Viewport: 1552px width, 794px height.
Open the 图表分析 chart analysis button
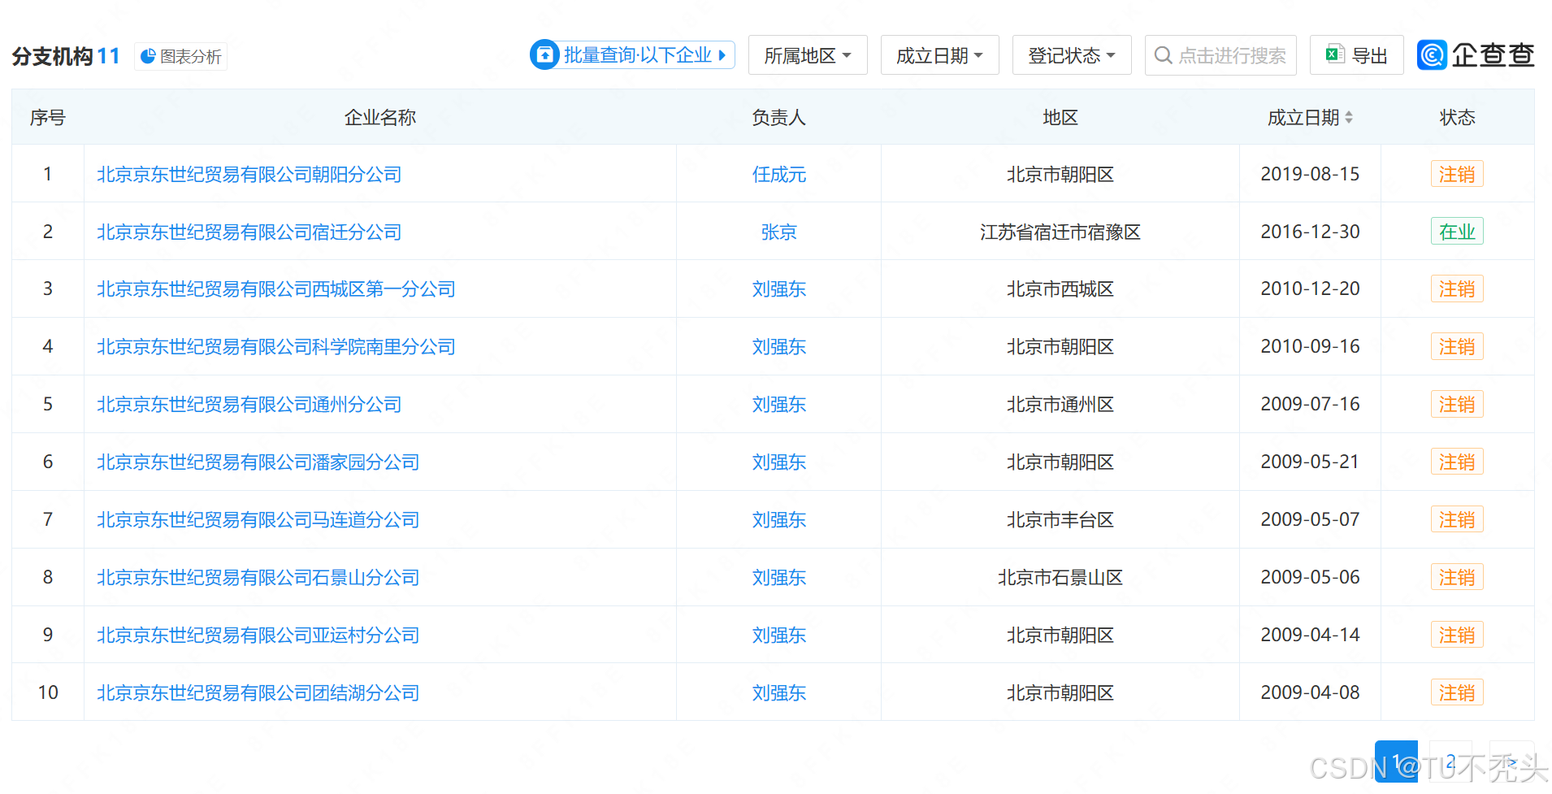(x=180, y=56)
